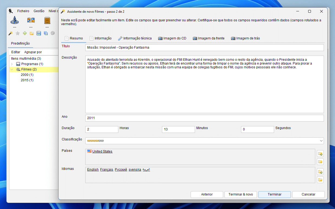Click the Horas duration field

[102, 129]
